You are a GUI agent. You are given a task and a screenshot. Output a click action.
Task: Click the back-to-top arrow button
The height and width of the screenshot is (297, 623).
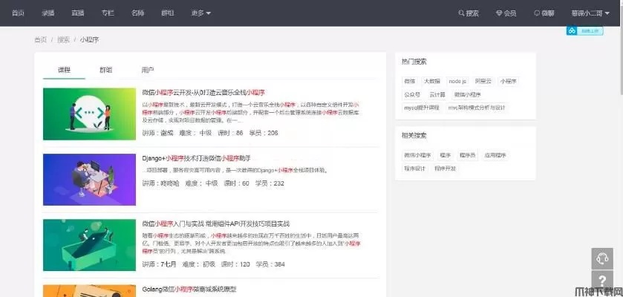[601, 284]
